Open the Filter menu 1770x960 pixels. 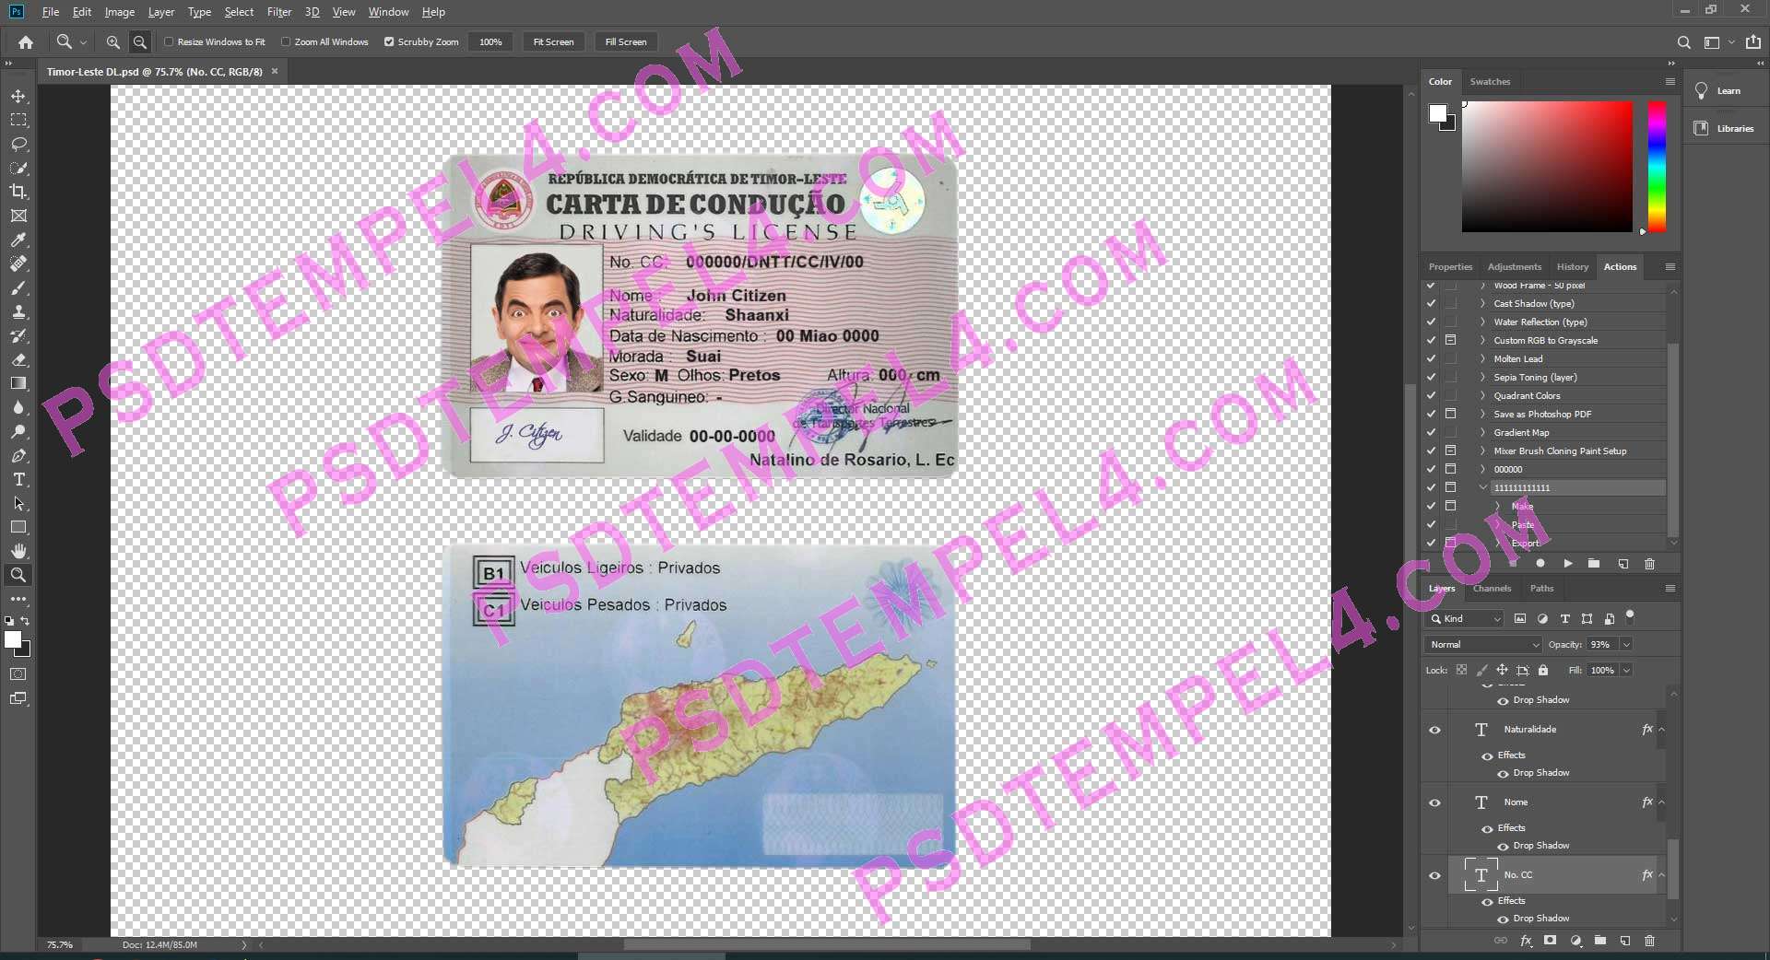[278, 12]
